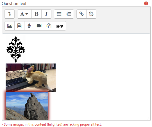Toggle italic formatting
The image size is (152, 127).
click(x=46, y=14)
